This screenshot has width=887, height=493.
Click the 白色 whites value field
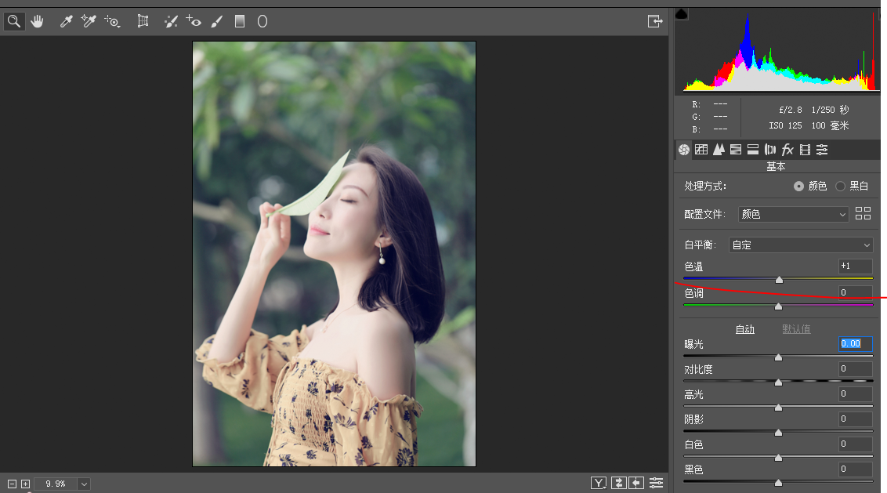856,444
